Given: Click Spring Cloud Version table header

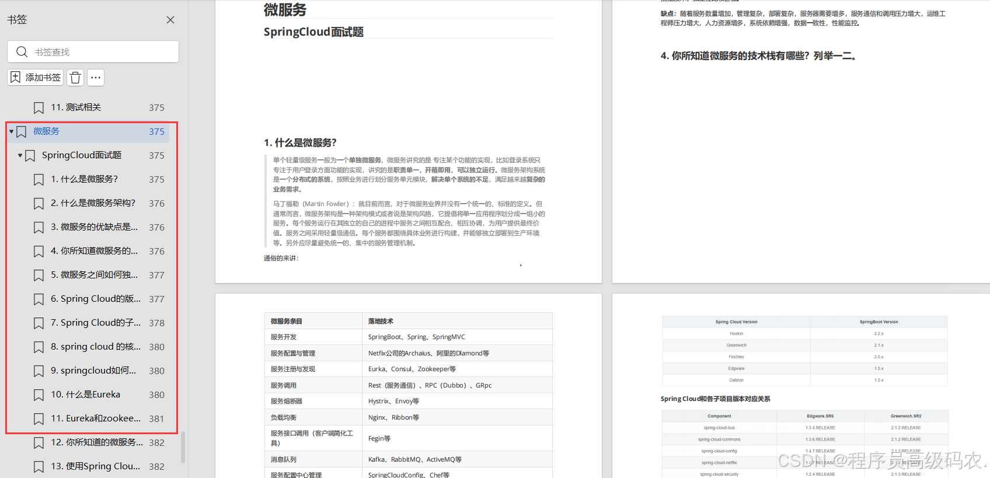Looking at the screenshot, I should tap(736, 322).
